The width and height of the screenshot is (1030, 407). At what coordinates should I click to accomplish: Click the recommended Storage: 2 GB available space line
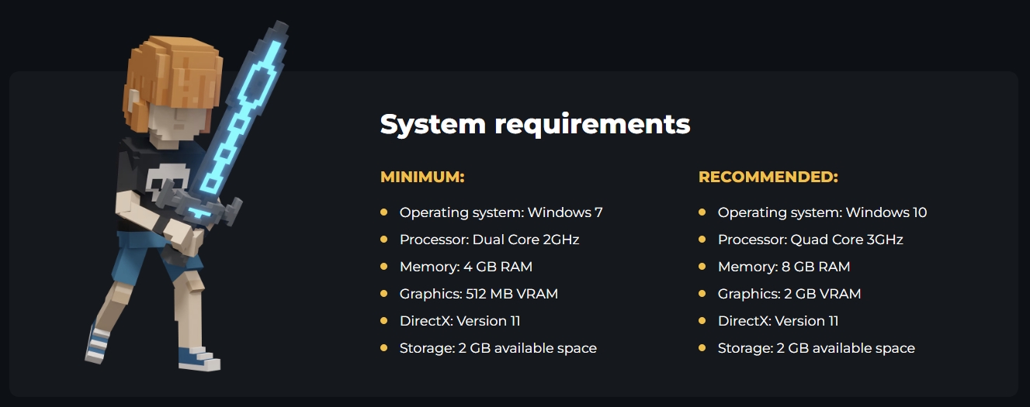point(816,348)
